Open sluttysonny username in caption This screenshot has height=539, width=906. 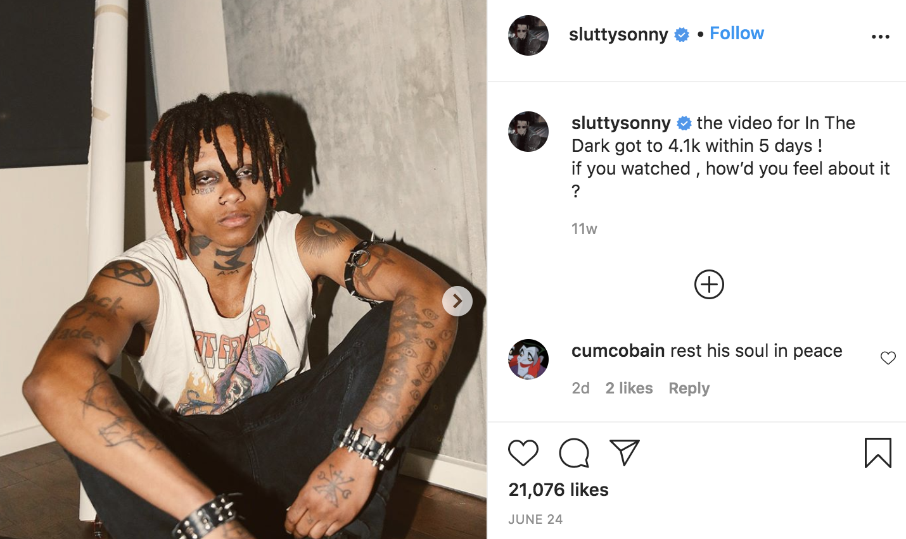click(x=621, y=123)
